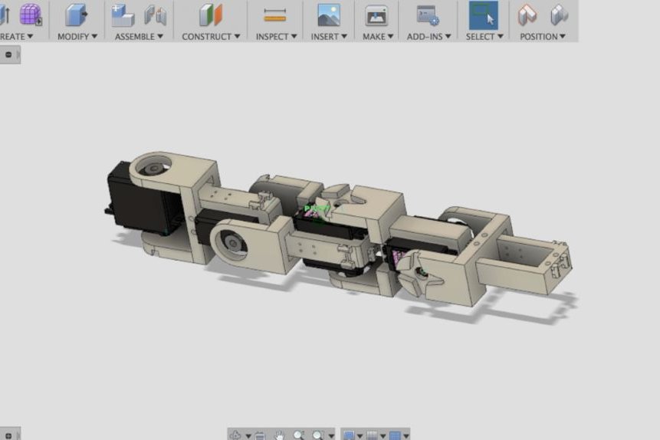The height and width of the screenshot is (440, 660).
Task: Click the Zoom Window fit icon
Action: point(318,435)
